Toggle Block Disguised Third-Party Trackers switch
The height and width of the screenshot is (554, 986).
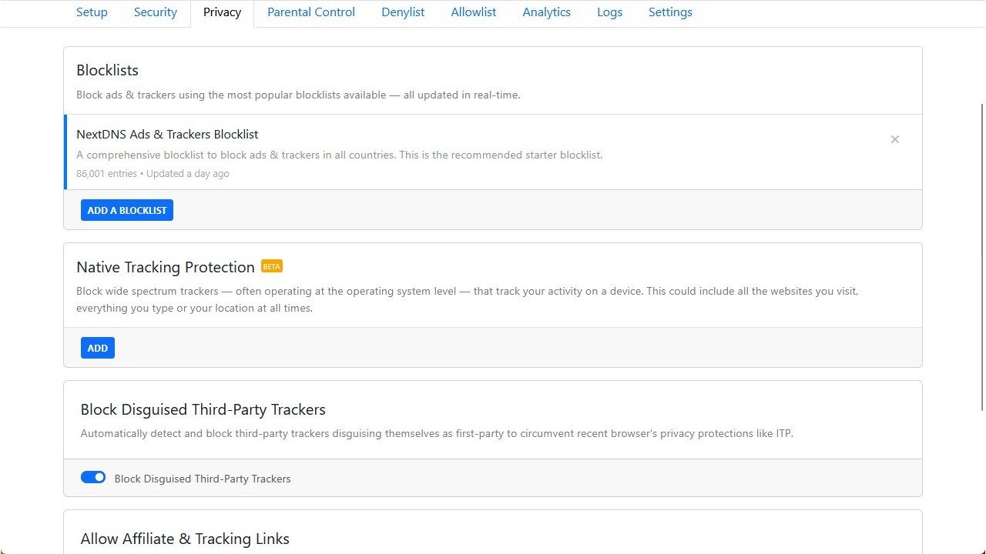tap(93, 478)
